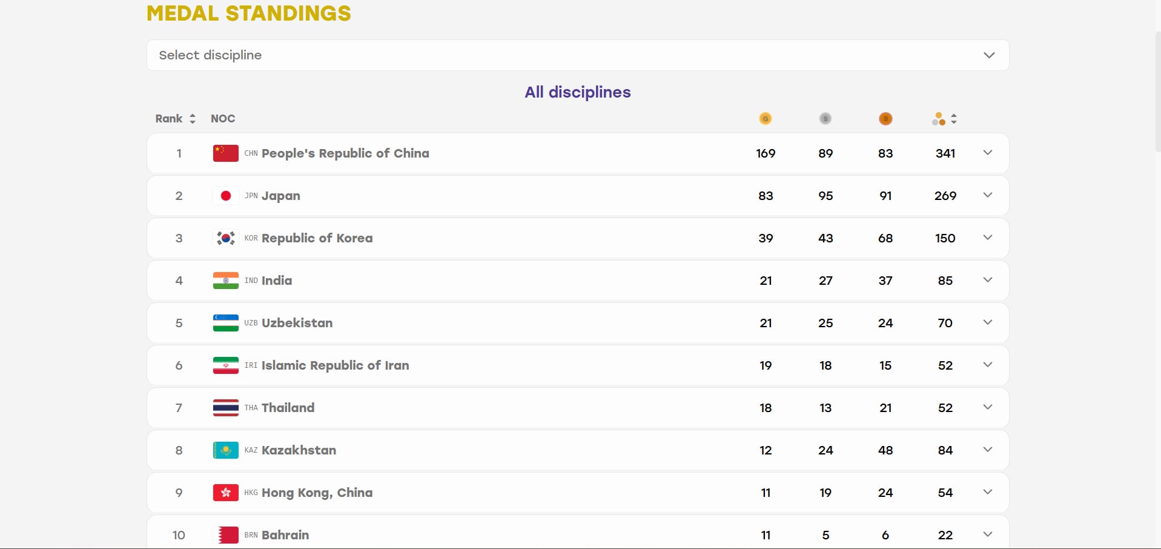Click the silver medal column icon
This screenshot has height=549, width=1161.
click(825, 119)
